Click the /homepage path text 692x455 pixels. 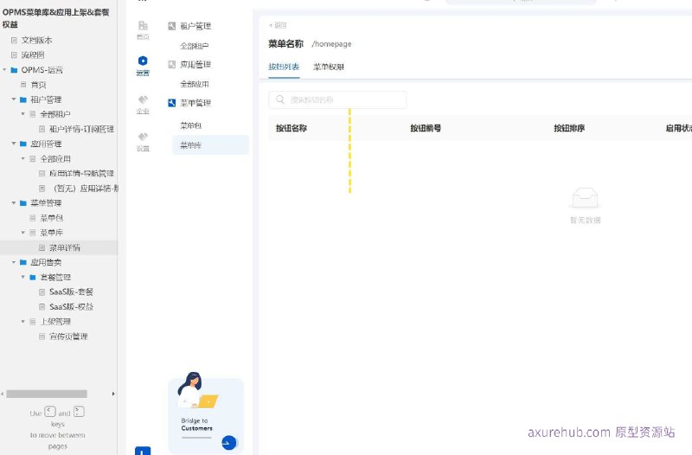pyautogui.click(x=331, y=44)
